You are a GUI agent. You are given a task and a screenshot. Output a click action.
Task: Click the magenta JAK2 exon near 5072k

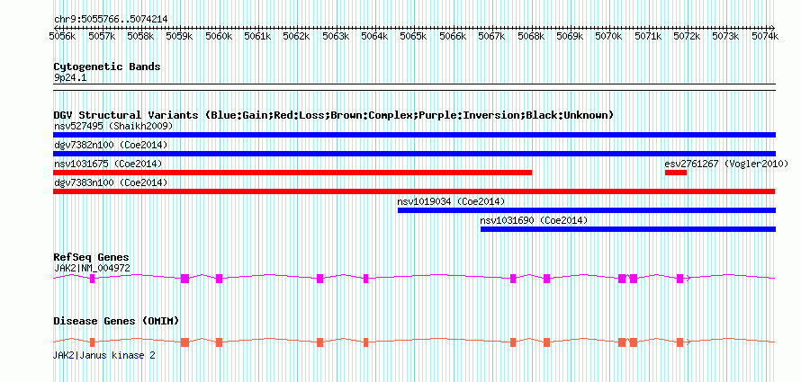[679, 279]
